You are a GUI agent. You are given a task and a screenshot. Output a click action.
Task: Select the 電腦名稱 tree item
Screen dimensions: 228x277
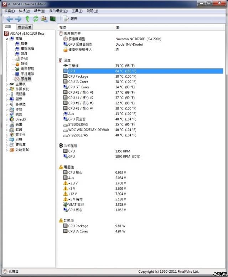[x=25, y=48]
